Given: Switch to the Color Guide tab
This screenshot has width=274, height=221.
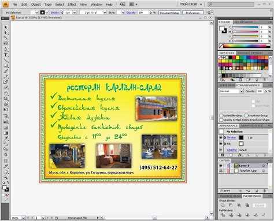Looking at the screenshot, I should tap(244, 22).
